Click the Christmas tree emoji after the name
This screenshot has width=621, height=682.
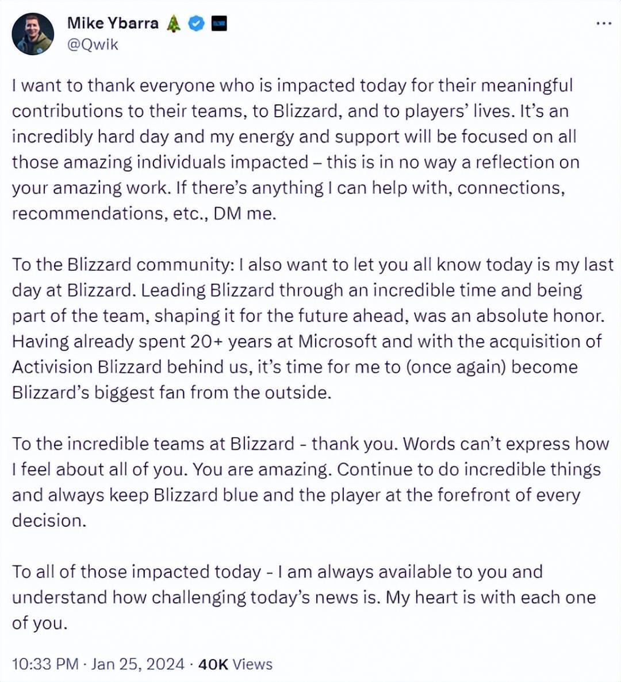174,24
